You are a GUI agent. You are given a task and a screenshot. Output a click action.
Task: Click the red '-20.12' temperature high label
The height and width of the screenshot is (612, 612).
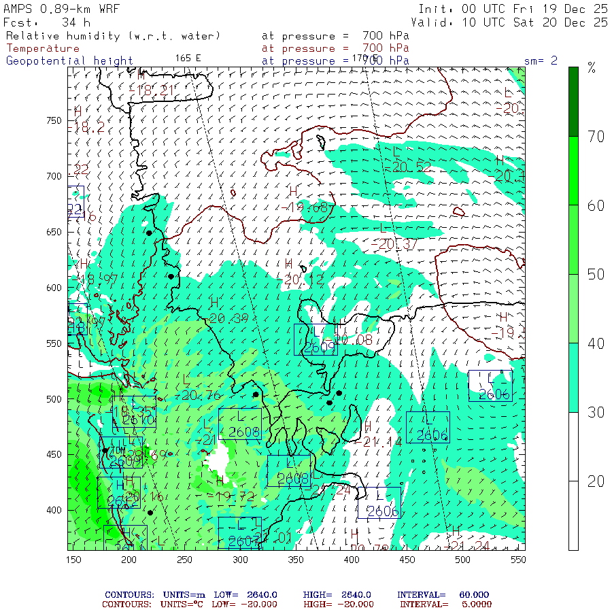[300, 279]
